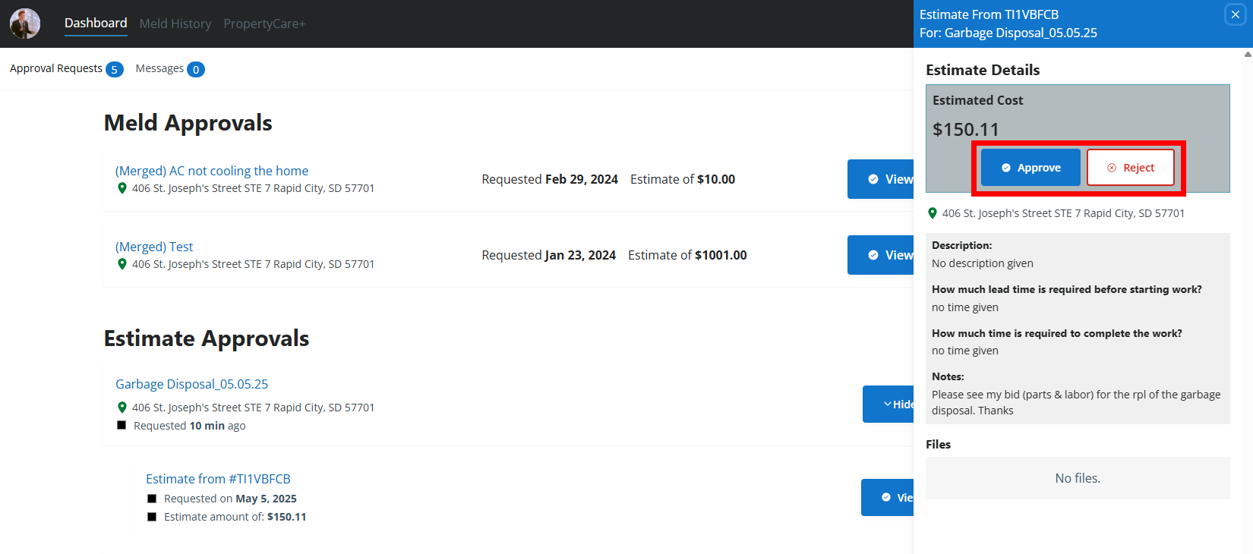Open the Estimate from #TI1VBFCB link
The image size is (1253, 554).
tap(218, 479)
